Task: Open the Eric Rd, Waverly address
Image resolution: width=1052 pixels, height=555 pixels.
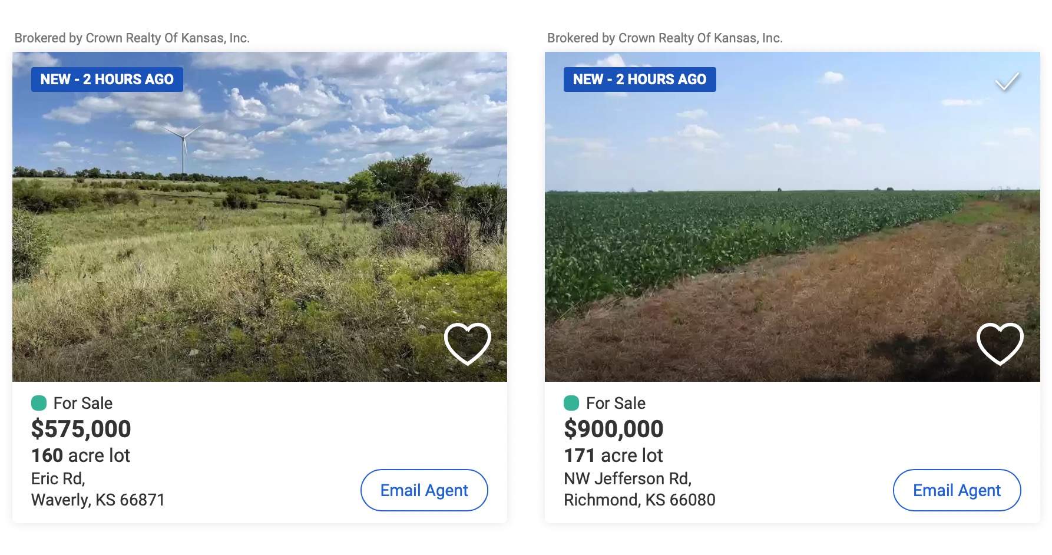Action: click(x=98, y=489)
